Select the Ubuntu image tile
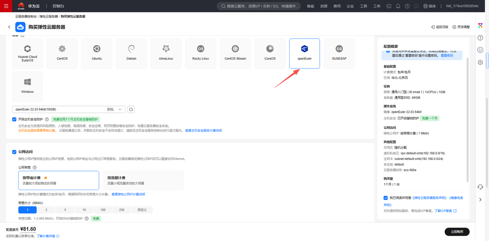 [97, 53]
